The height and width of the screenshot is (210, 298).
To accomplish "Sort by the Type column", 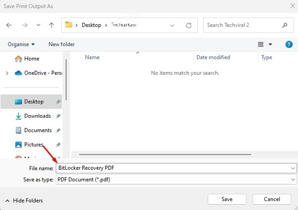I will (x=266, y=57).
